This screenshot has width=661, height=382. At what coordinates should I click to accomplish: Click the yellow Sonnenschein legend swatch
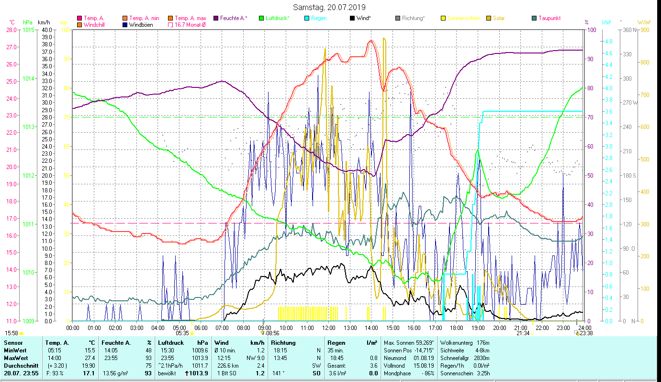pyautogui.click(x=443, y=18)
